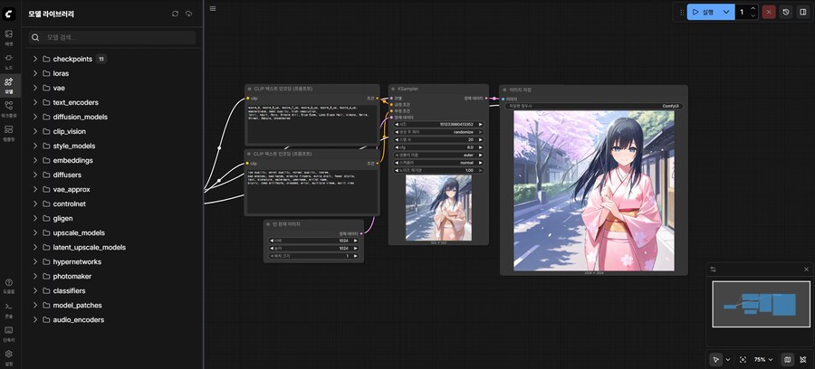Open the nodes library in the sidebar
This screenshot has width=815, height=369.
[x=8, y=61]
